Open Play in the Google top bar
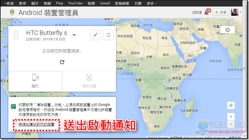Viewport: 249px width, 140px height. tap(59, 3)
